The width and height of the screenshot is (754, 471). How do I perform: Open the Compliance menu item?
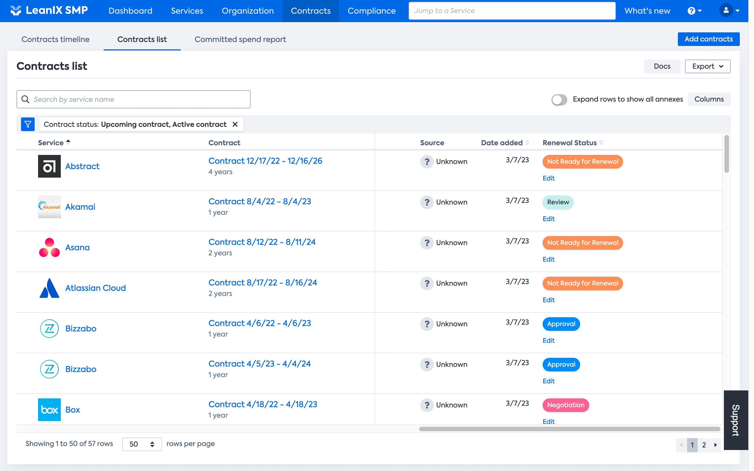[371, 11]
